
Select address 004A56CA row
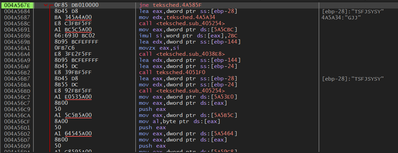[x=17, y=115]
